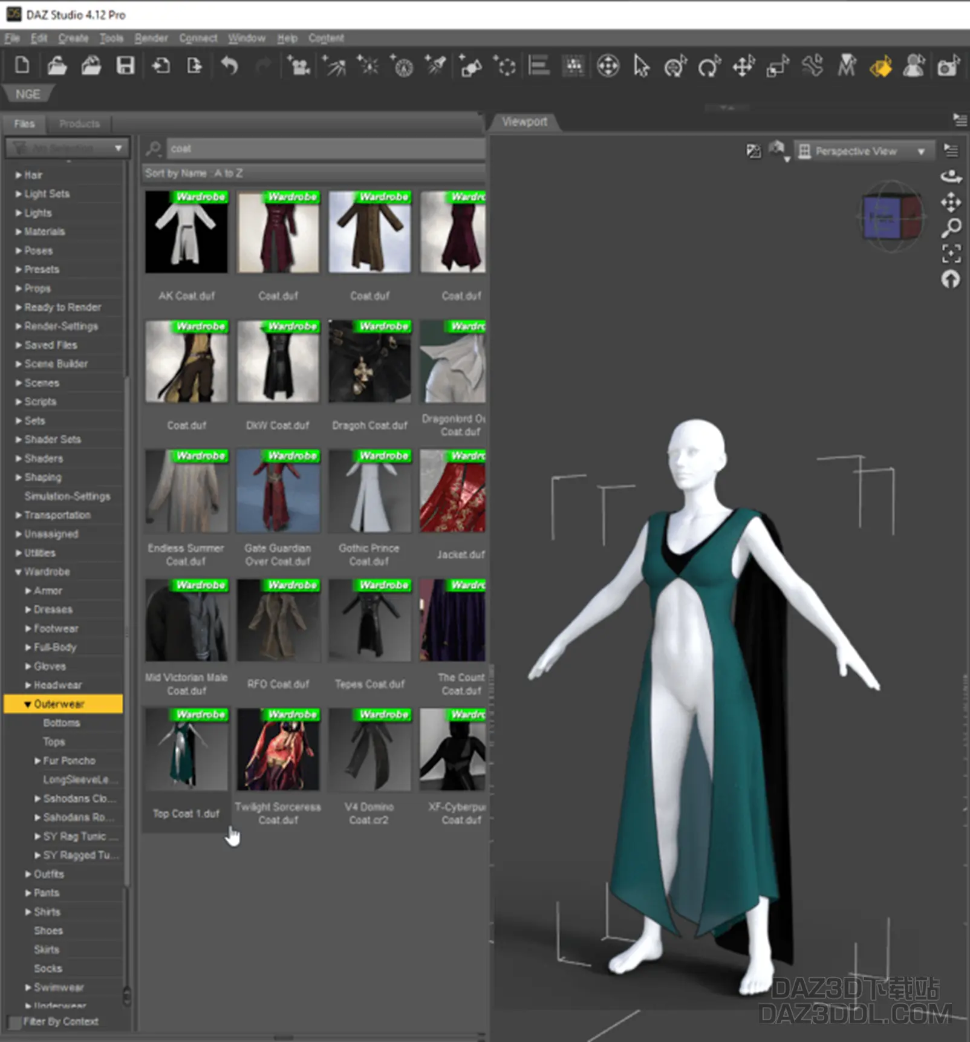
Task: Click the viewport pan control icon
Action: point(951,202)
